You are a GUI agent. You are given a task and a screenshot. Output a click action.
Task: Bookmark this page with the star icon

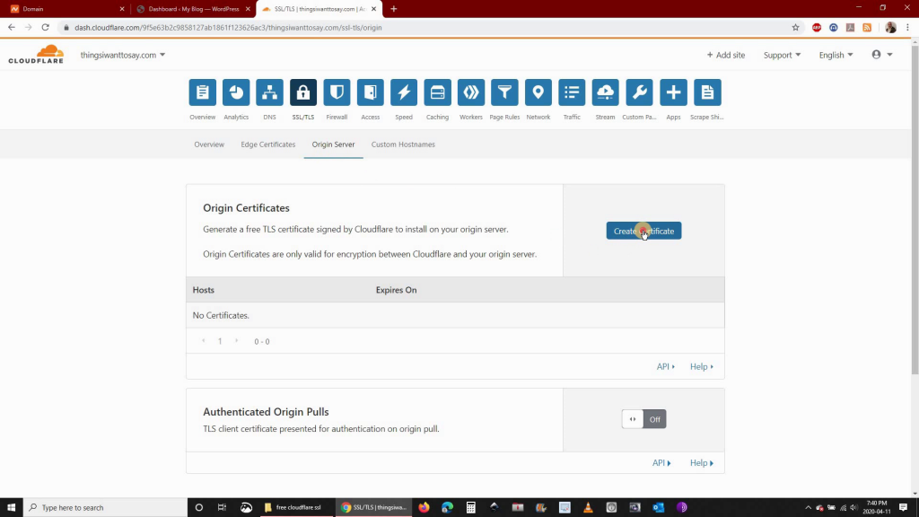(795, 28)
